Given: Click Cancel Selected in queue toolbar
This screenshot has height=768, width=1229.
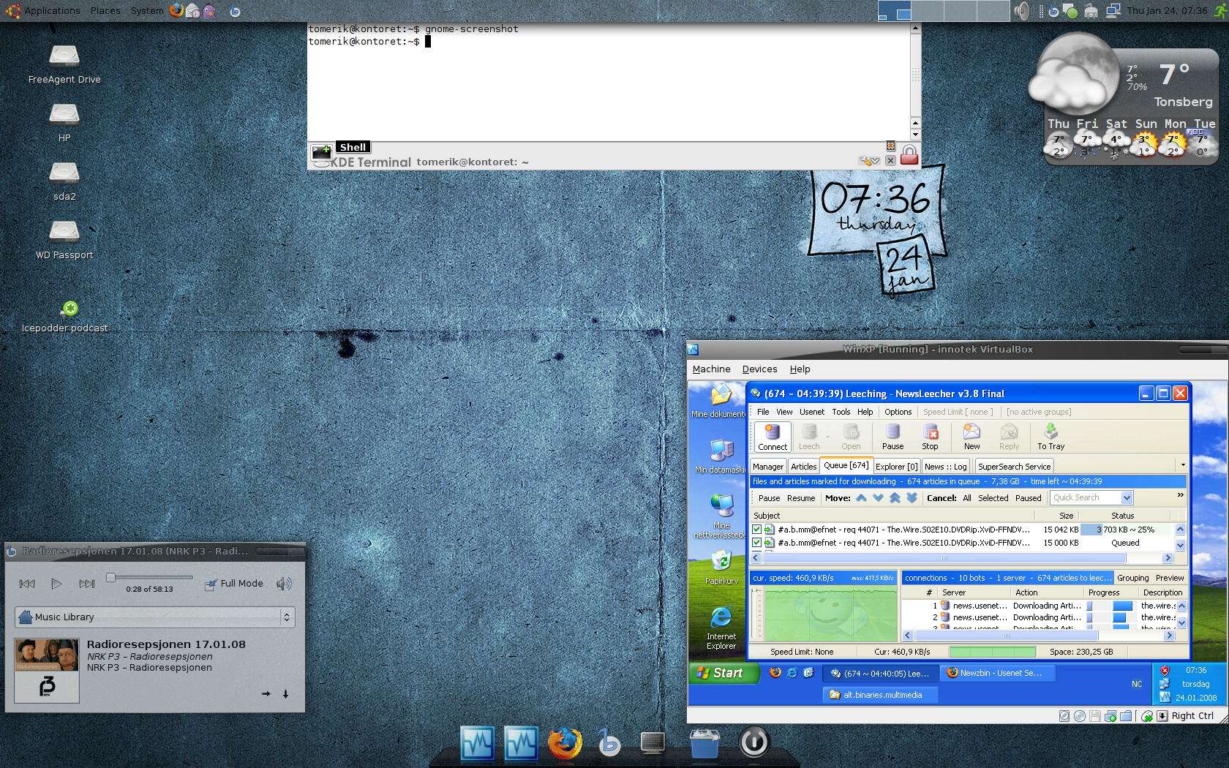Looking at the screenshot, I should point(993,498).
